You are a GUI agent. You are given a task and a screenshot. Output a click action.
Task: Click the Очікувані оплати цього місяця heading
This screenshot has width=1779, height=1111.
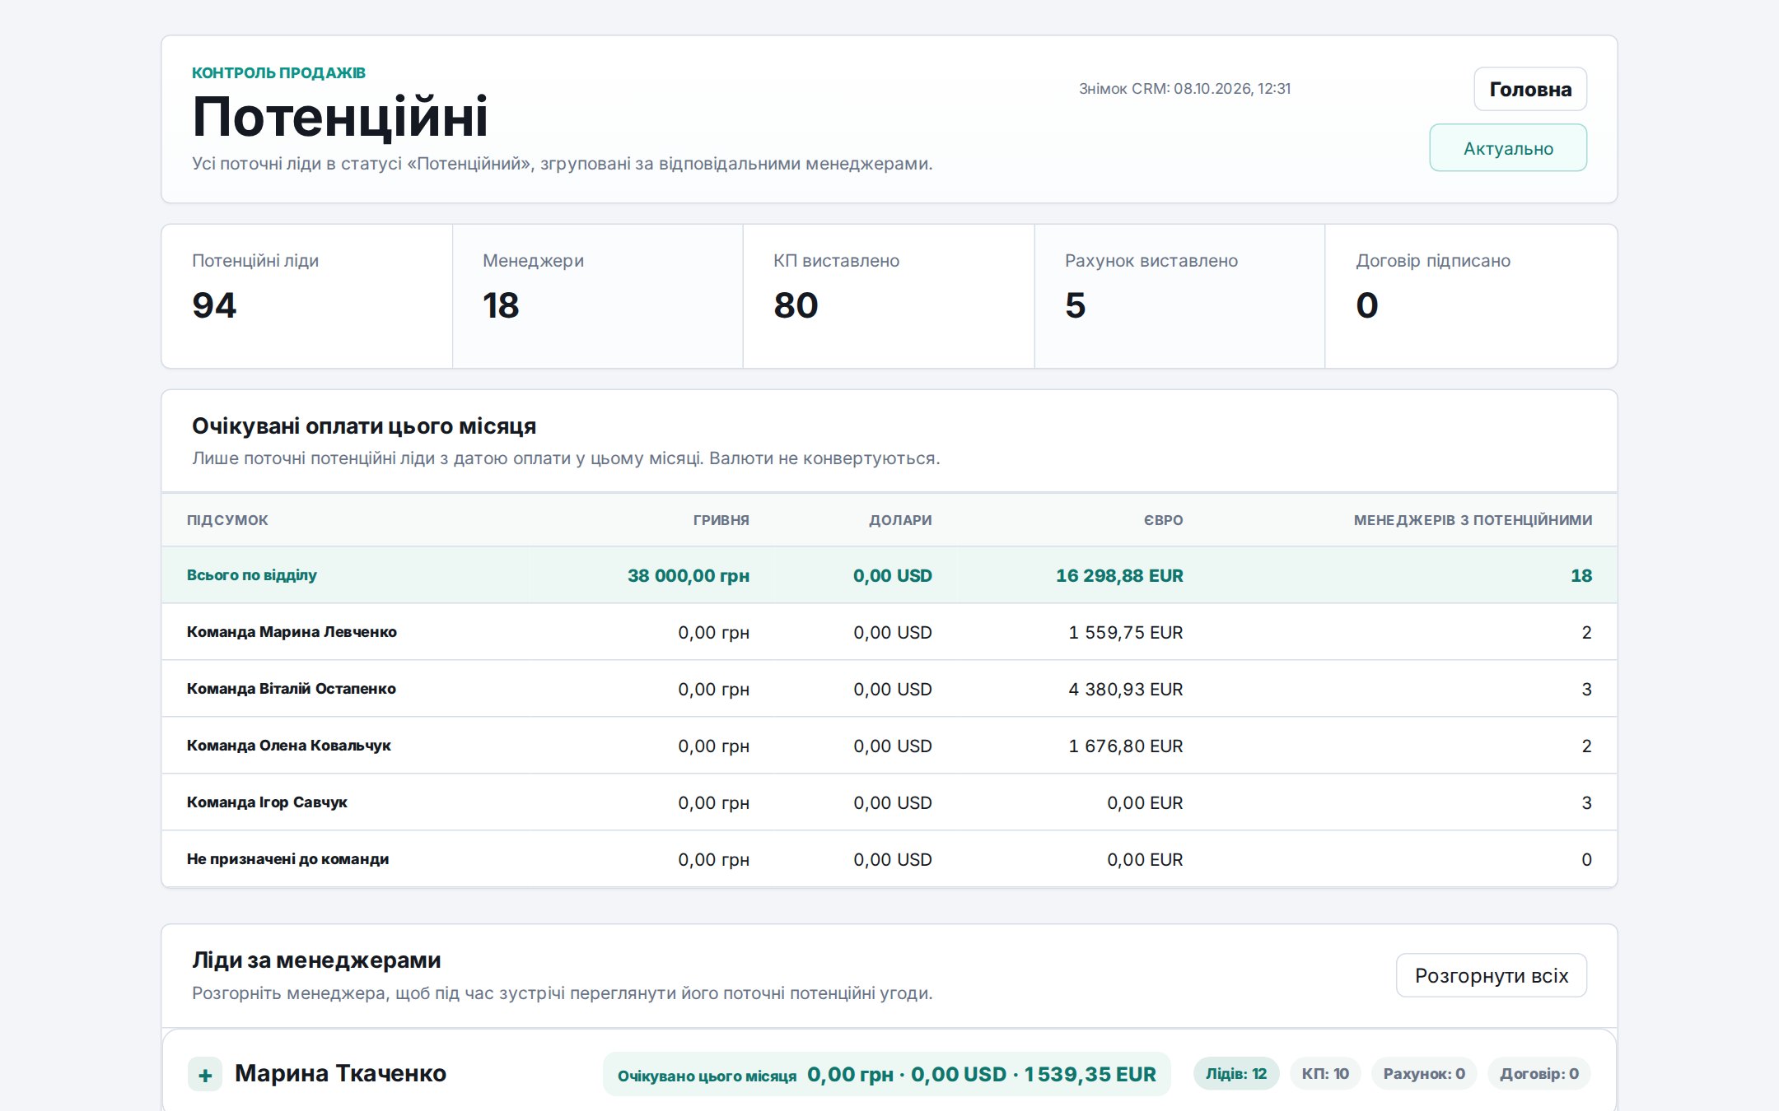point(364,426)
